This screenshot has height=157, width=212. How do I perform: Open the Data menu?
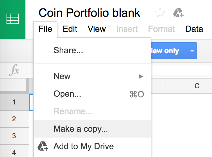[x=194, y=29]
